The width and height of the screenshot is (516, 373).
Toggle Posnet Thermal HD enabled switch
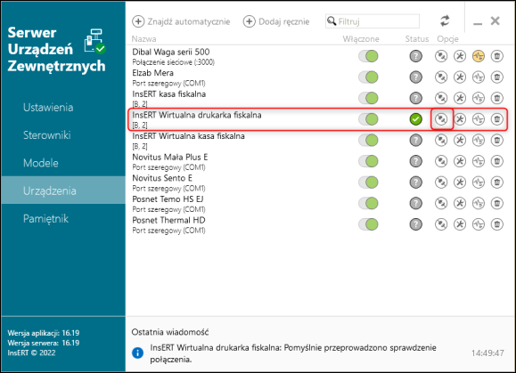pyautogui.click(x=368, y=224)
